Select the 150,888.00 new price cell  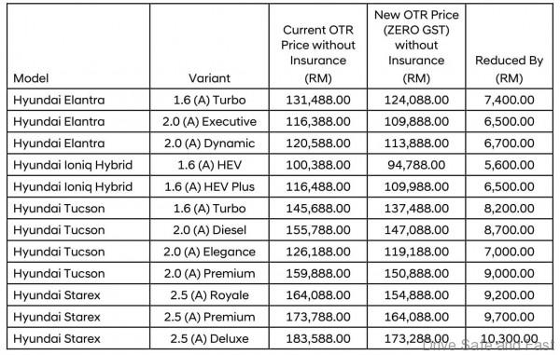click(416, 274)
